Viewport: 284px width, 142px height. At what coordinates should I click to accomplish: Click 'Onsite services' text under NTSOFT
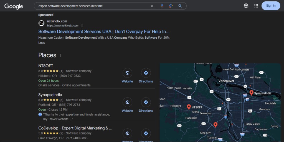pos(49,85)
